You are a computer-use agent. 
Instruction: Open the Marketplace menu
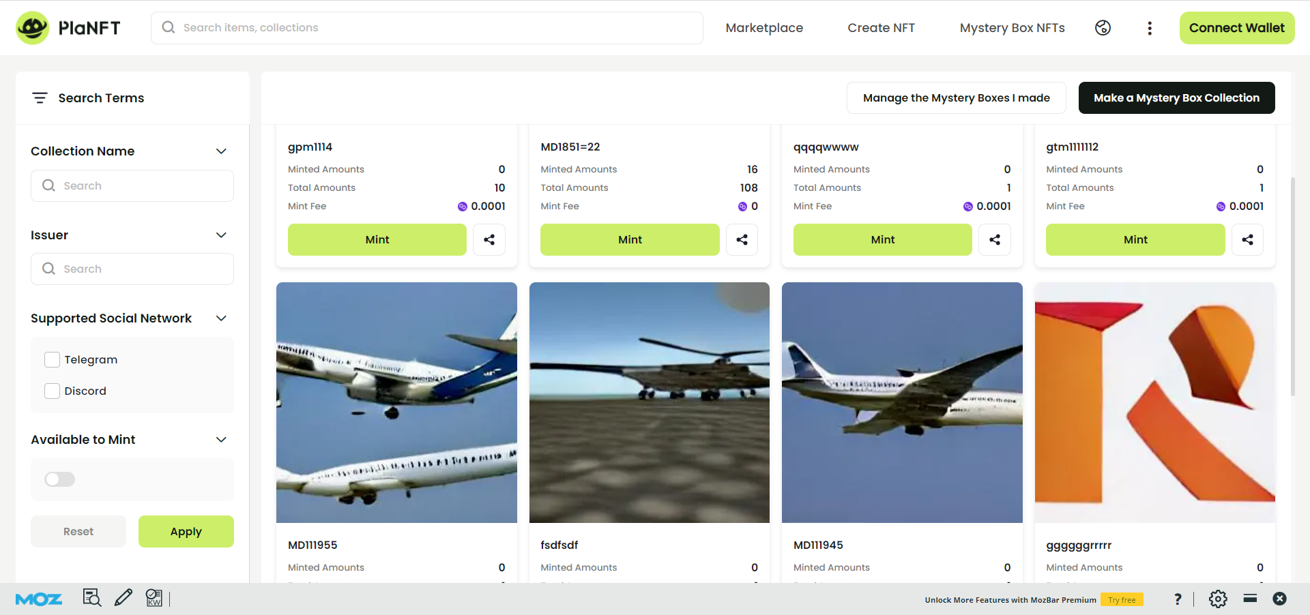tap(764, 28)
